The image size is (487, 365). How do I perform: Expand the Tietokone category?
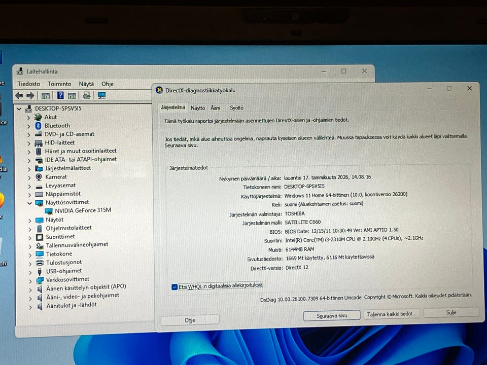click(30, 255)
